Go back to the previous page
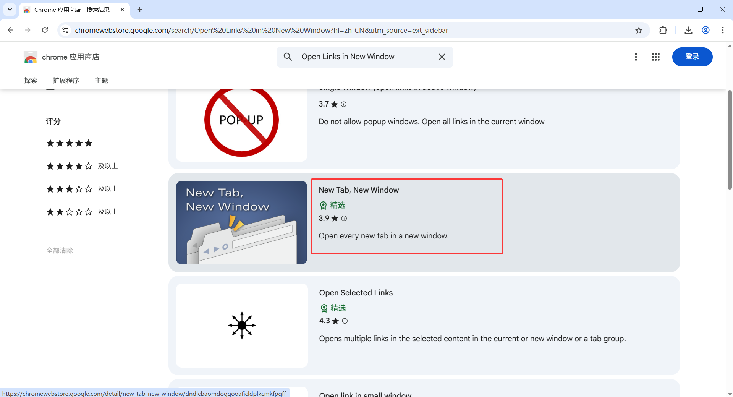Image resolution: width=733 pixels, height=397 pixels. (11, 30)
